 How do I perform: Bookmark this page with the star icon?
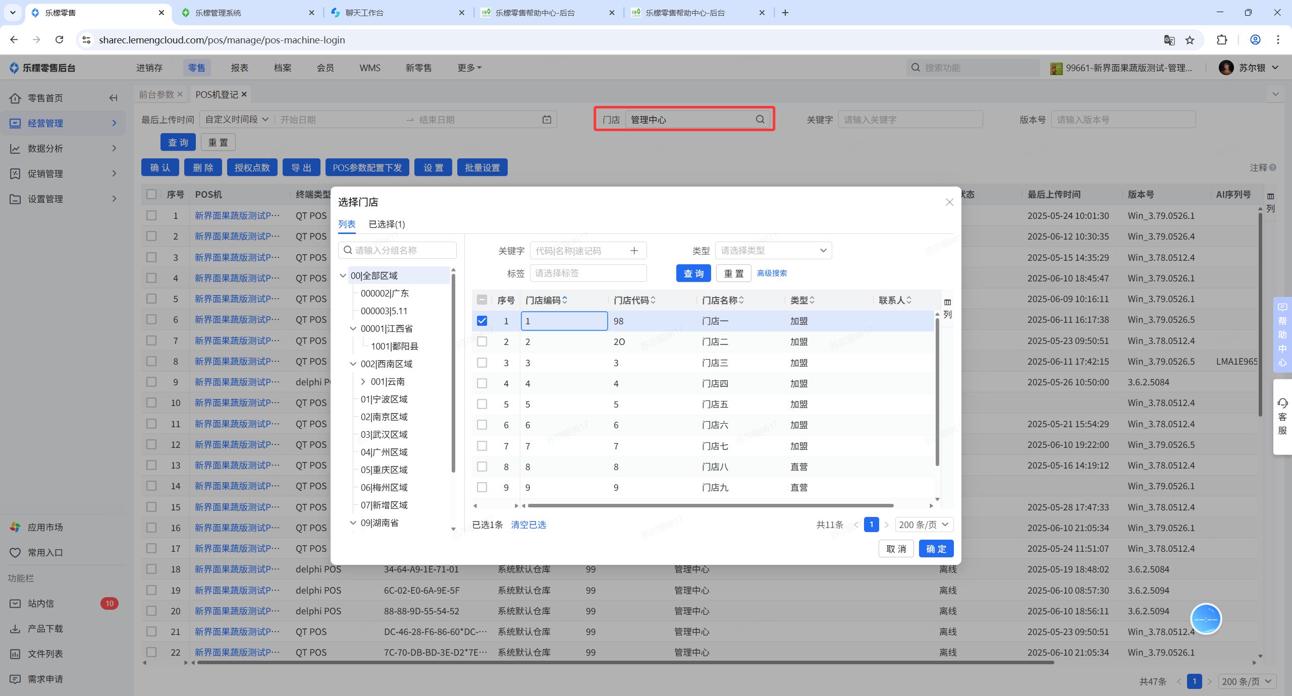(1190, 40)
